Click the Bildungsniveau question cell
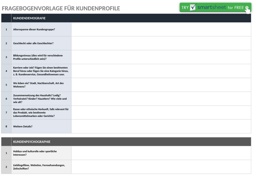Screen dimensions: 255x175 (x=41, y=57)
